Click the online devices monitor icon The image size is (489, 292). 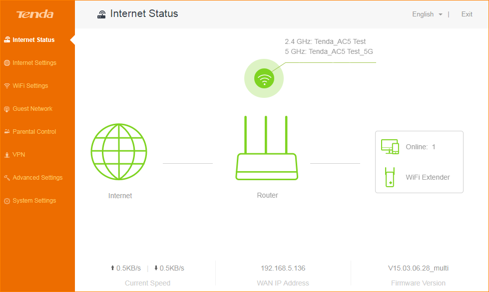click(390, 147)
